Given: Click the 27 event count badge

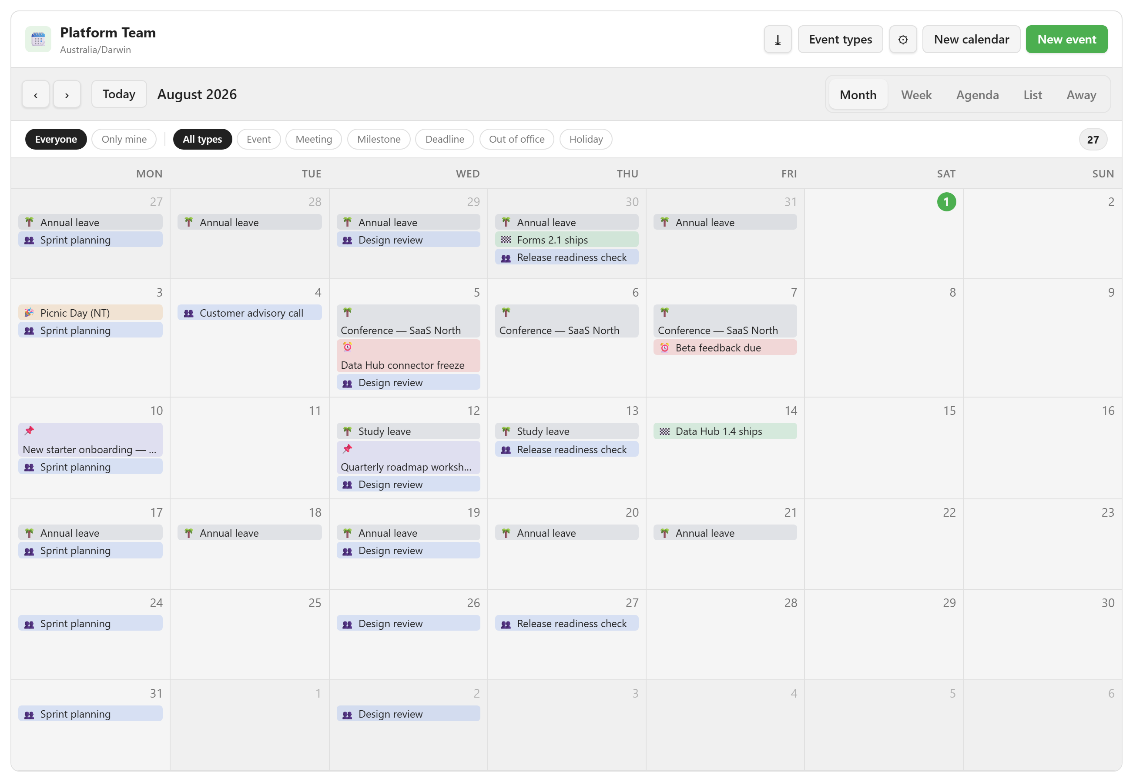Looking at the screenshot, I should [x=1093, y=140].
